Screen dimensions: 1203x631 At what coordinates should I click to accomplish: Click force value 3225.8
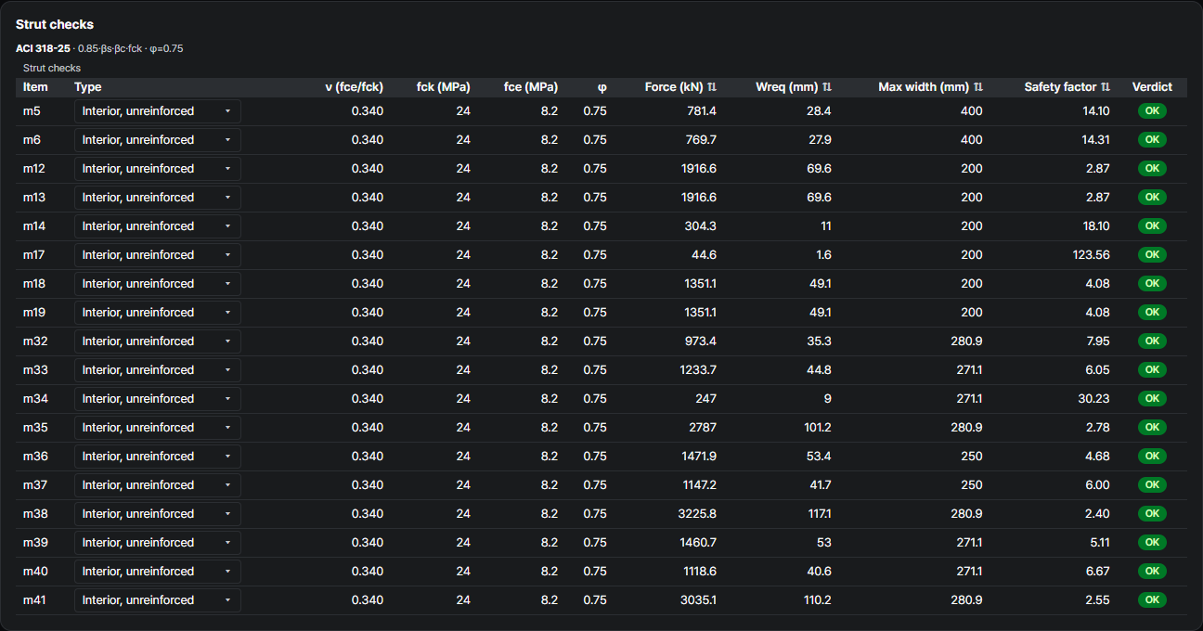(x=698, y=514)
